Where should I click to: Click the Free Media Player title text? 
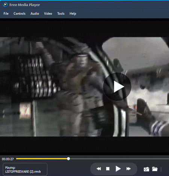[25, 5]
